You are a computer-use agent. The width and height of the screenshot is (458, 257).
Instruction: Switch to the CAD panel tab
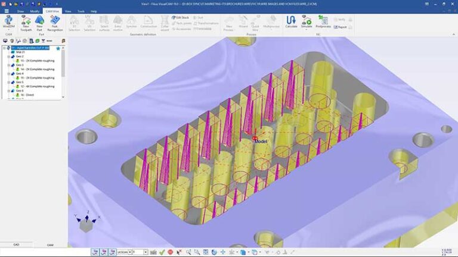pos(16,245)
